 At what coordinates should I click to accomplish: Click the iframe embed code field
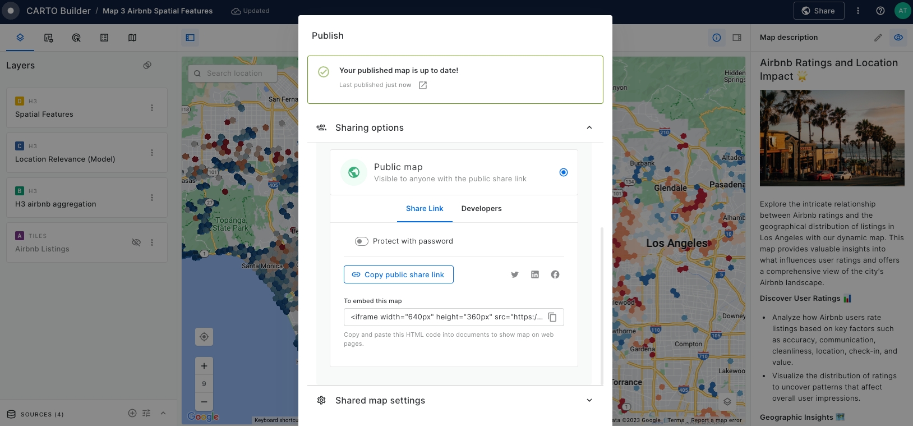pyautogui.click(x=454, y=317)
